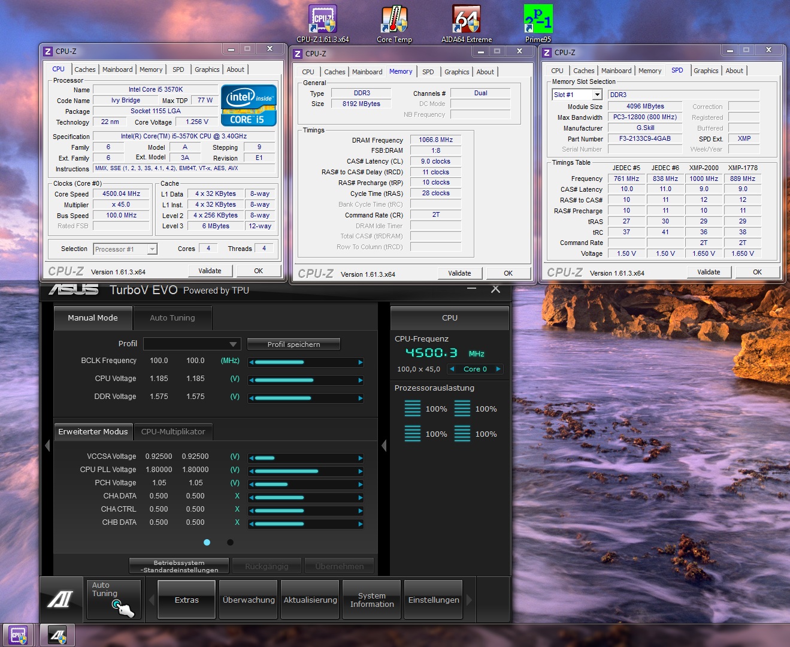
Task: Switch to Auto Tuning tab
Action: [172, 318]
